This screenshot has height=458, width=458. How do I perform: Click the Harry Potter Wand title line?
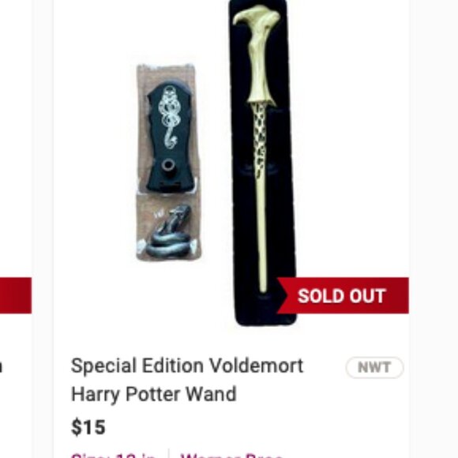click(154, 394)
